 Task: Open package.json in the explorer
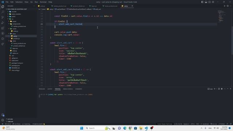(16, 65)
